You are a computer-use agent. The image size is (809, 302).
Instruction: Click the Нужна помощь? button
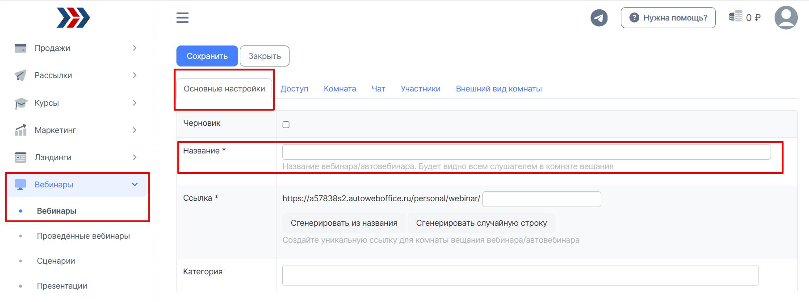click(x=668, y=18)
